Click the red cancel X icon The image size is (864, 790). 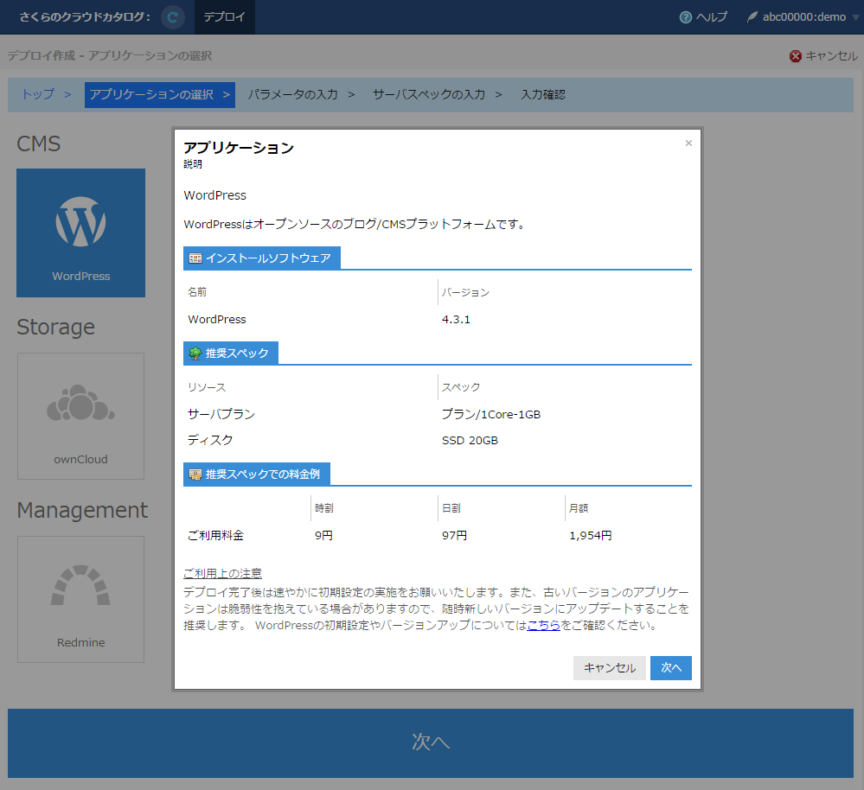[x=795, y=56]
